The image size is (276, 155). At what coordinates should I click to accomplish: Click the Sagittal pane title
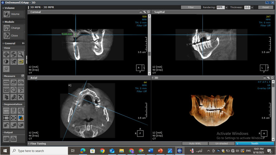click(159, 12)
